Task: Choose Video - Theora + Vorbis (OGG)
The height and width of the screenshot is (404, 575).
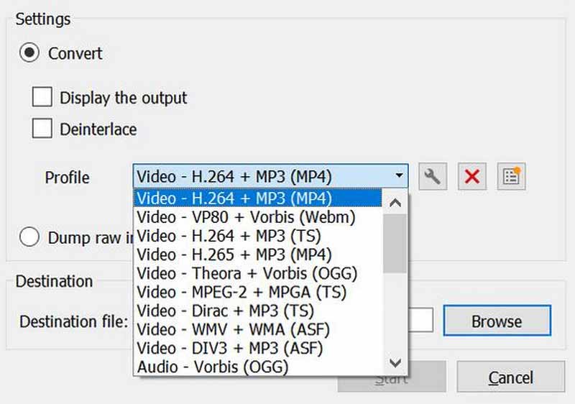Action: click(258, 273)
